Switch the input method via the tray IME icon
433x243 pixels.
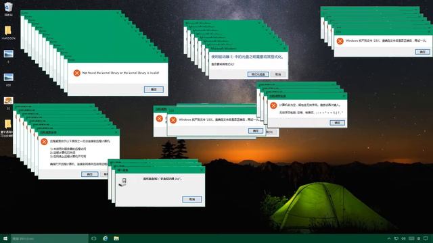[x=419, y=238]
